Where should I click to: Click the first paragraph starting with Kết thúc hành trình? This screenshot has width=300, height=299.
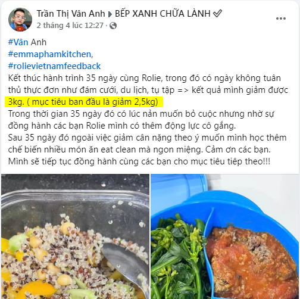tap(148, 90)
